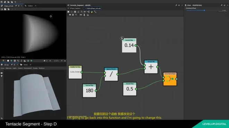Click the Constant Float slider handle

[204, 10]
